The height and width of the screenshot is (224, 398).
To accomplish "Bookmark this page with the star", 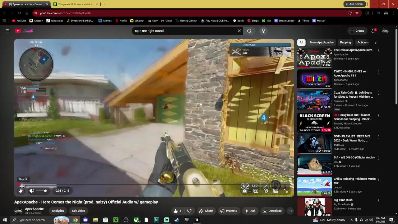I will tap(357, 13).
